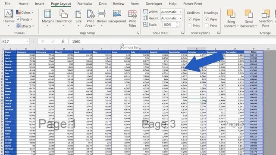Toggle Headings View checkbox
Image resolution: width=276 pixels, height=155 pixels.
click(207, 19)
